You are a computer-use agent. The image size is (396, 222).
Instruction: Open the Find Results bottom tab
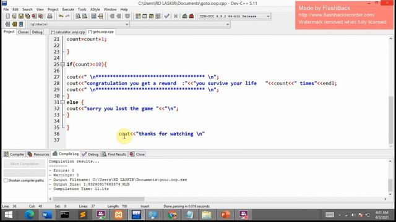(114, 154)
